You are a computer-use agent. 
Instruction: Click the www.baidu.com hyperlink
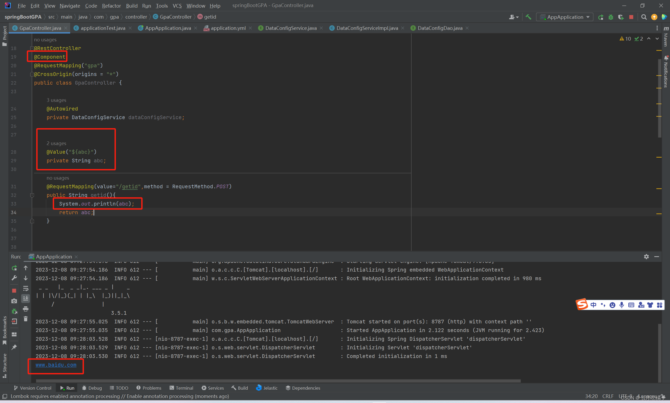[56, 365]
